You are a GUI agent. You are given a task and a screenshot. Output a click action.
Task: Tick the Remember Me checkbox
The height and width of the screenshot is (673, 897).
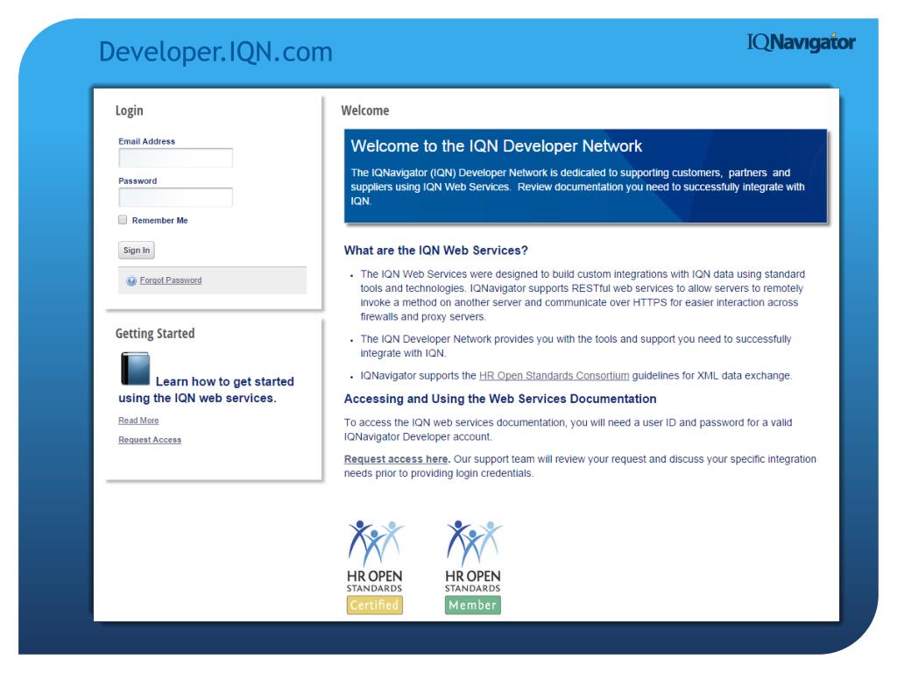pos(123,220)
